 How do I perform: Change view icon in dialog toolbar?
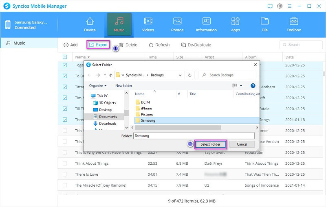(x=235, y=86)
